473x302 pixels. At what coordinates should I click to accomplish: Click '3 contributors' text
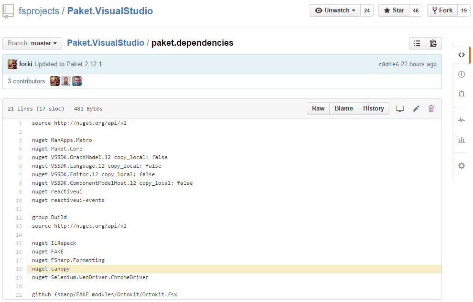26,81
